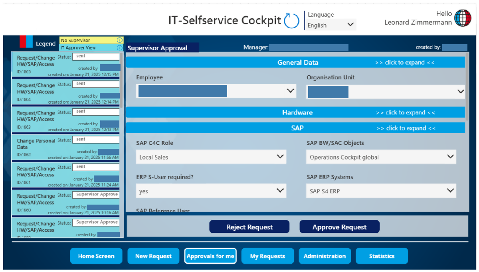Open My Requests

[267, 256]
